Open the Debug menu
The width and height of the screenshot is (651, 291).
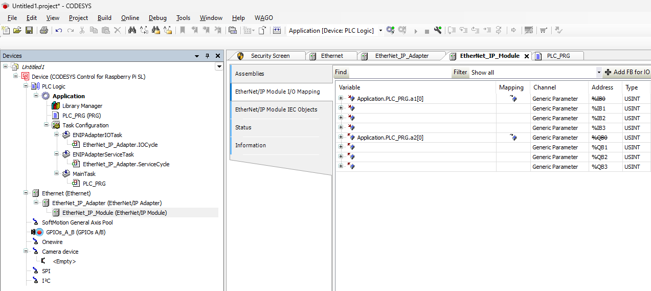[x=158, y=17]
